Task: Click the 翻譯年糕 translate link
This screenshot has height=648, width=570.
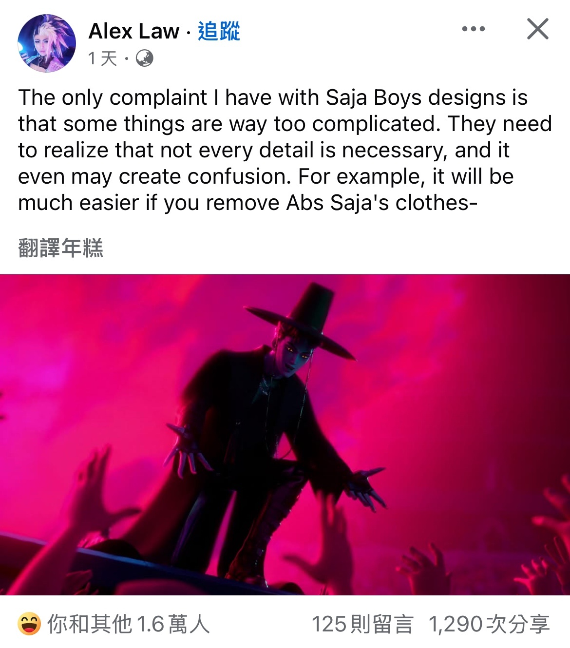Action: [60, 248]
